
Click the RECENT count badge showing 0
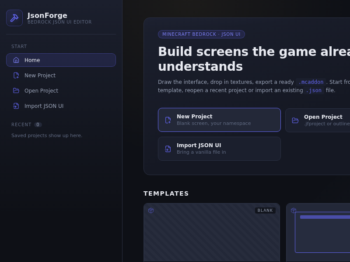point(38,124)
